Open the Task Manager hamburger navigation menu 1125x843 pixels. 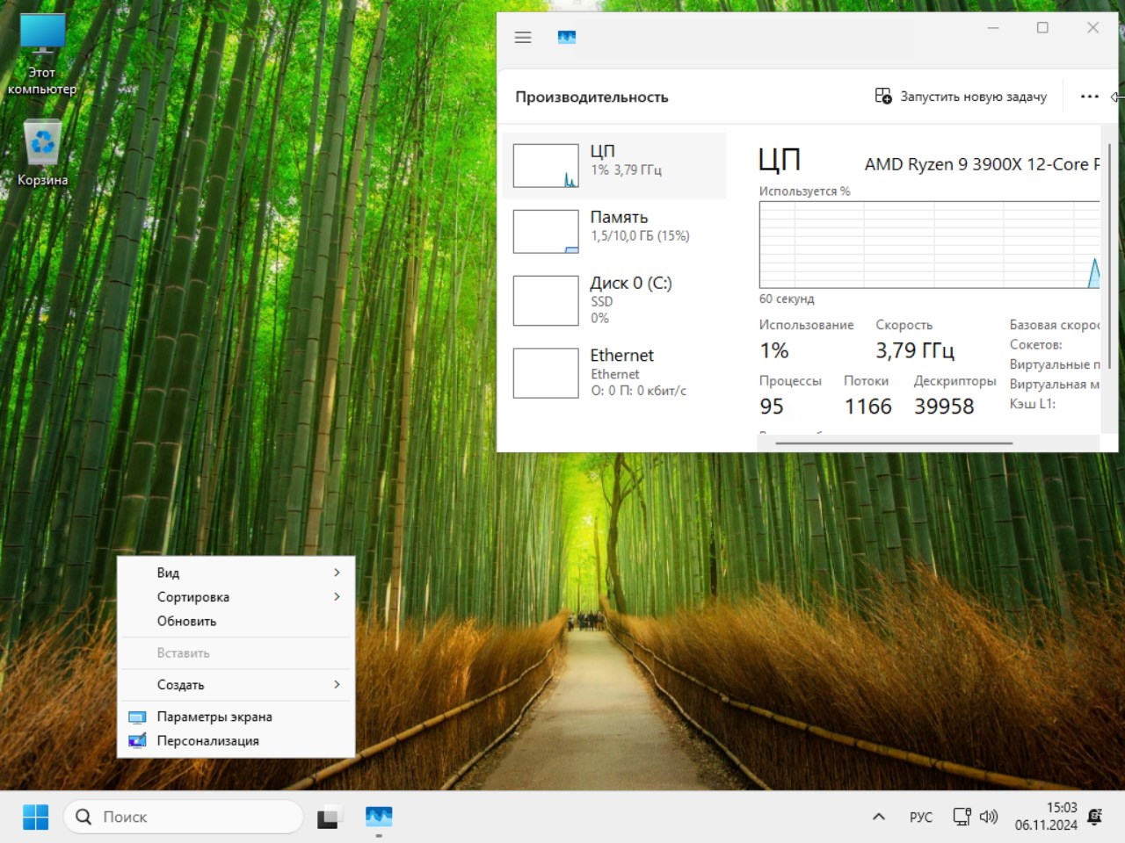(523, 38)
